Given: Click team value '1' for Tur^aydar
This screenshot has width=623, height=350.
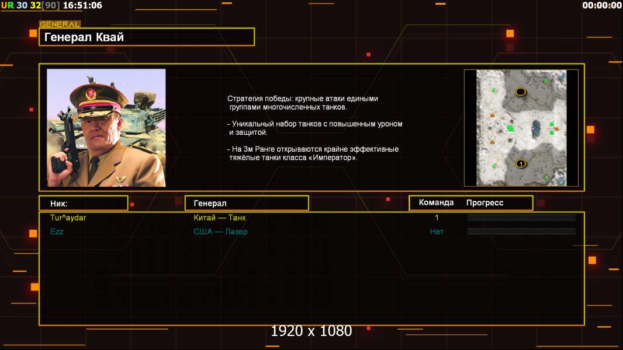Looking at the screenshot, I should click(437, 218).
